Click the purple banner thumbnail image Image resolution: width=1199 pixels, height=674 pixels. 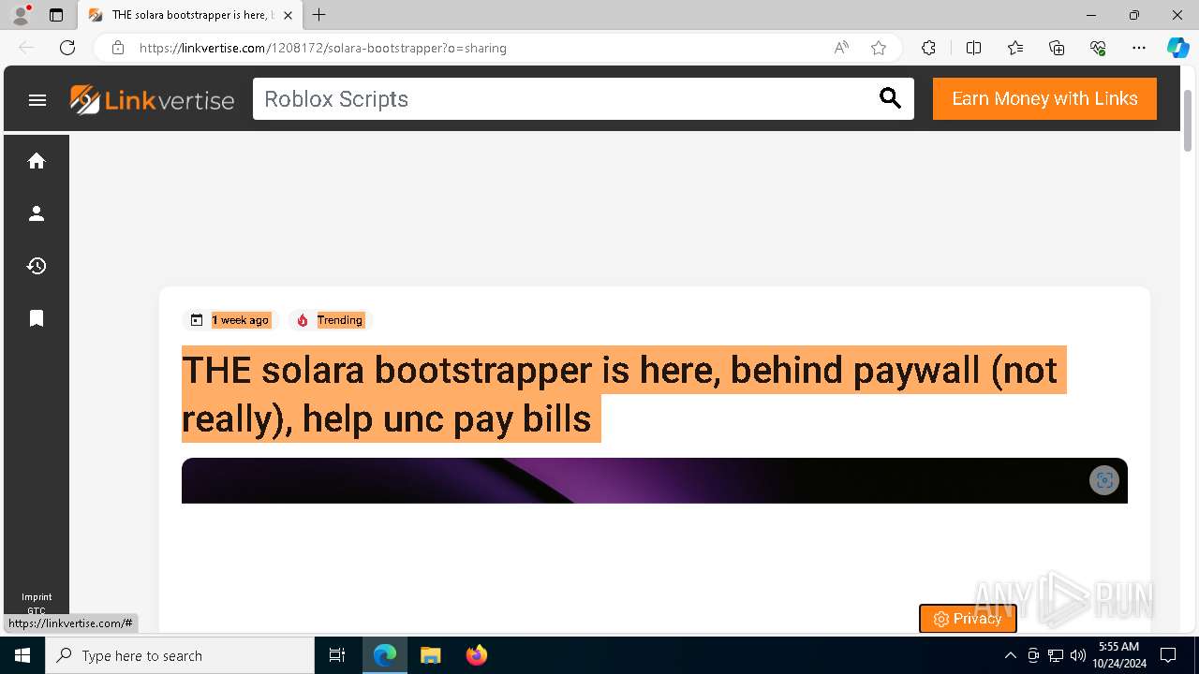click(654, 480)
